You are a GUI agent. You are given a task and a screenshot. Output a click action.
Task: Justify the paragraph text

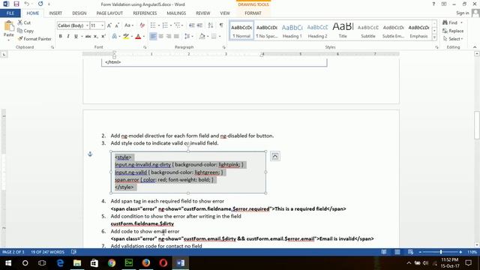coord(176,37)
